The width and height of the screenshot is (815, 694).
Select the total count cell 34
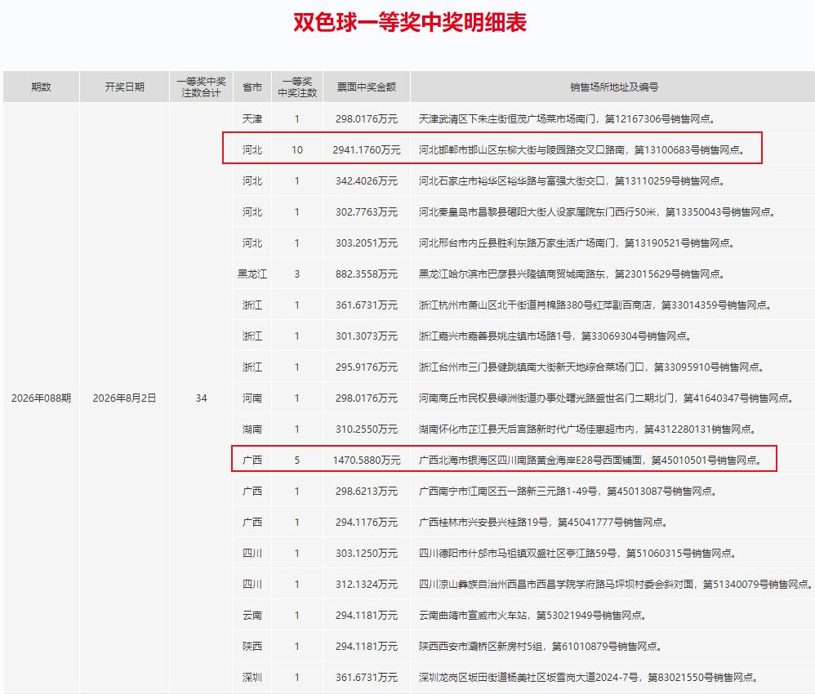click(x=201, y=398)
